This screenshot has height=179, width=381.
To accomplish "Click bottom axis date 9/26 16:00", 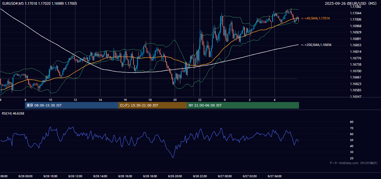I will tap(125, 176).
